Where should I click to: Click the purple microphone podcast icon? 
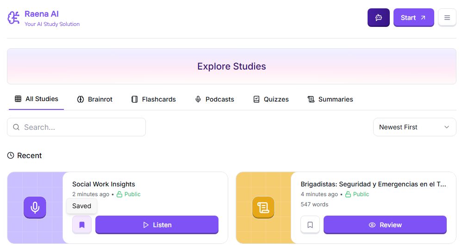35,207
